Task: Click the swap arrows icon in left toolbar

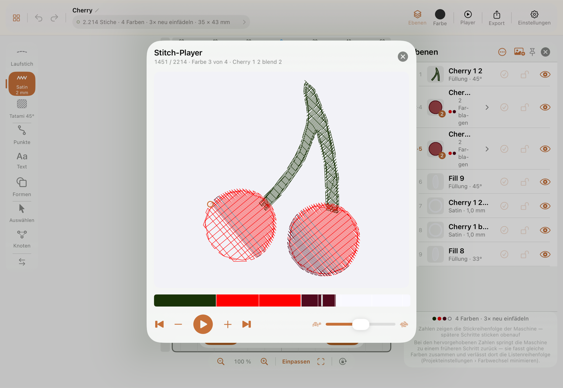Action: click(22, 262)
